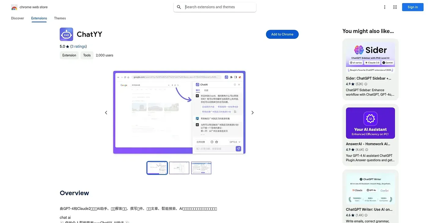428x223 pixels.
Task: Open the three-dot more options menu
Action: 385,7
